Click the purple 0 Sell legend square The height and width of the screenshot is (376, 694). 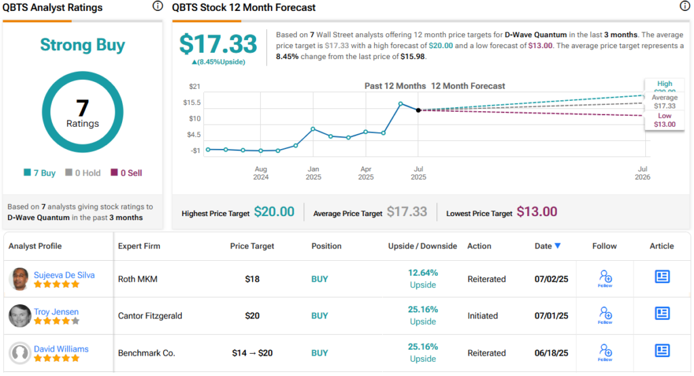[114, 173]
